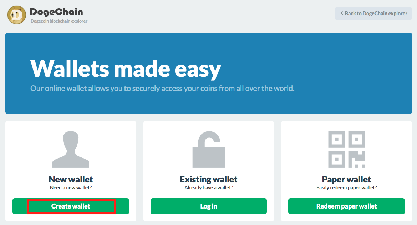The image size is (417, 225).
Task: Click the Dogecoin logo icon
Action: click(17, 15)
